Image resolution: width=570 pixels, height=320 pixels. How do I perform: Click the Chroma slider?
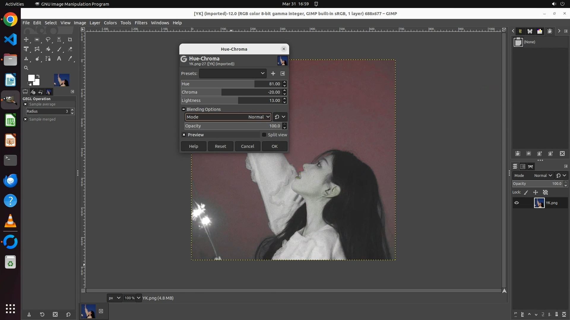tap(232, 92)
